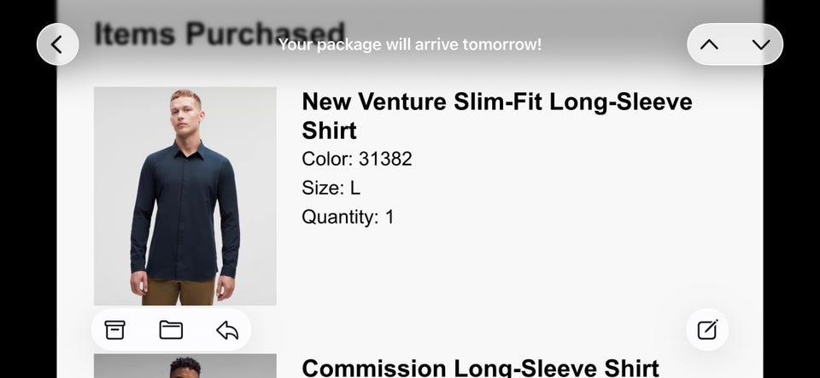This screenshot has height=378, width=820.
Task: Compose a new message
Action: point(707,329)
